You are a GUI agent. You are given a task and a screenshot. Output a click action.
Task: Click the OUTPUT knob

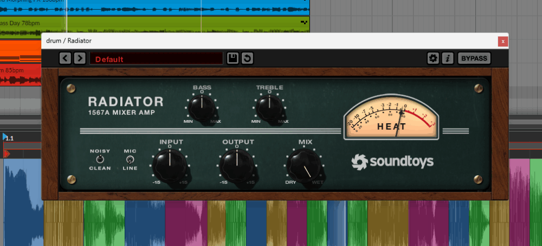coord(237,165)
